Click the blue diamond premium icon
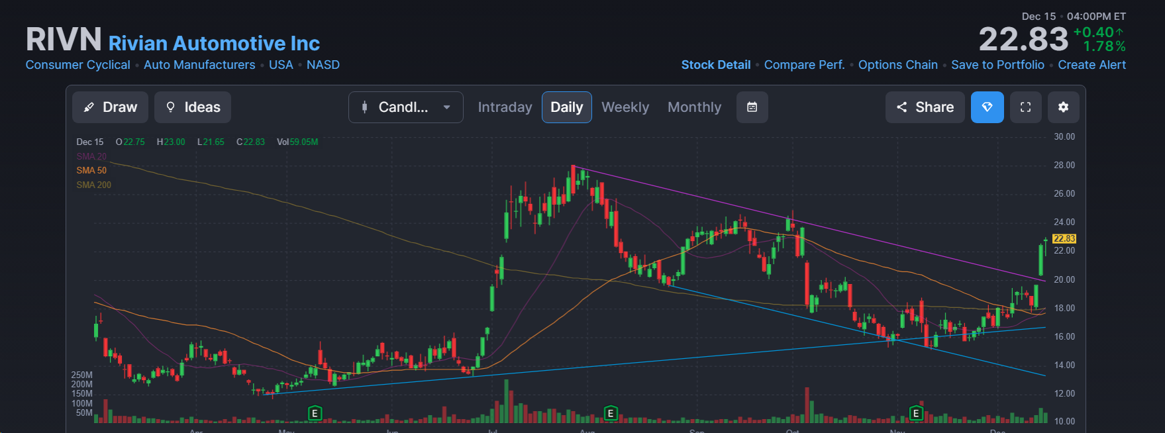This screenshot has height=433, width=1165. (988, 107)
